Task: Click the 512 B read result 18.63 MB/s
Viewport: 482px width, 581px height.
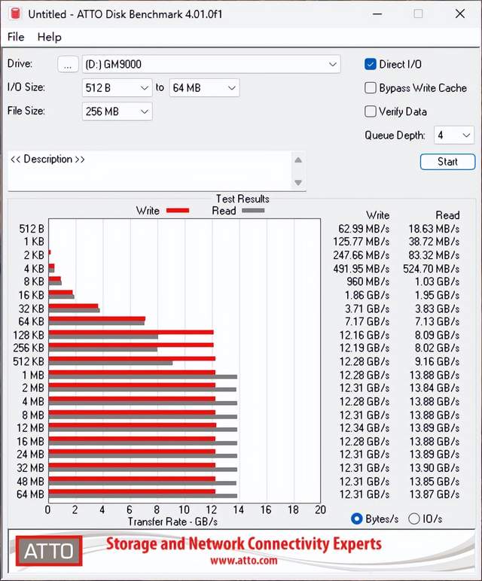Action: click(434, 229)
